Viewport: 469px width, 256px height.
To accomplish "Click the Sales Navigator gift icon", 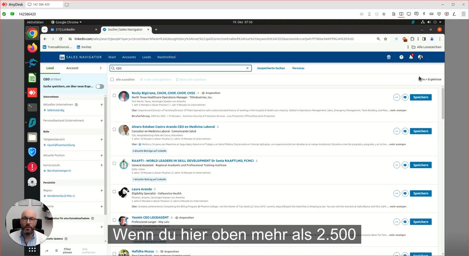I will point(389,57).
